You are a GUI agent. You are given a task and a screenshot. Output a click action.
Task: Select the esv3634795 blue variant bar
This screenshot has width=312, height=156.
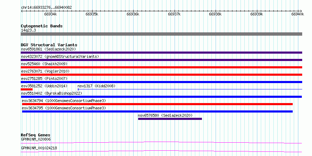click(157, 111)
